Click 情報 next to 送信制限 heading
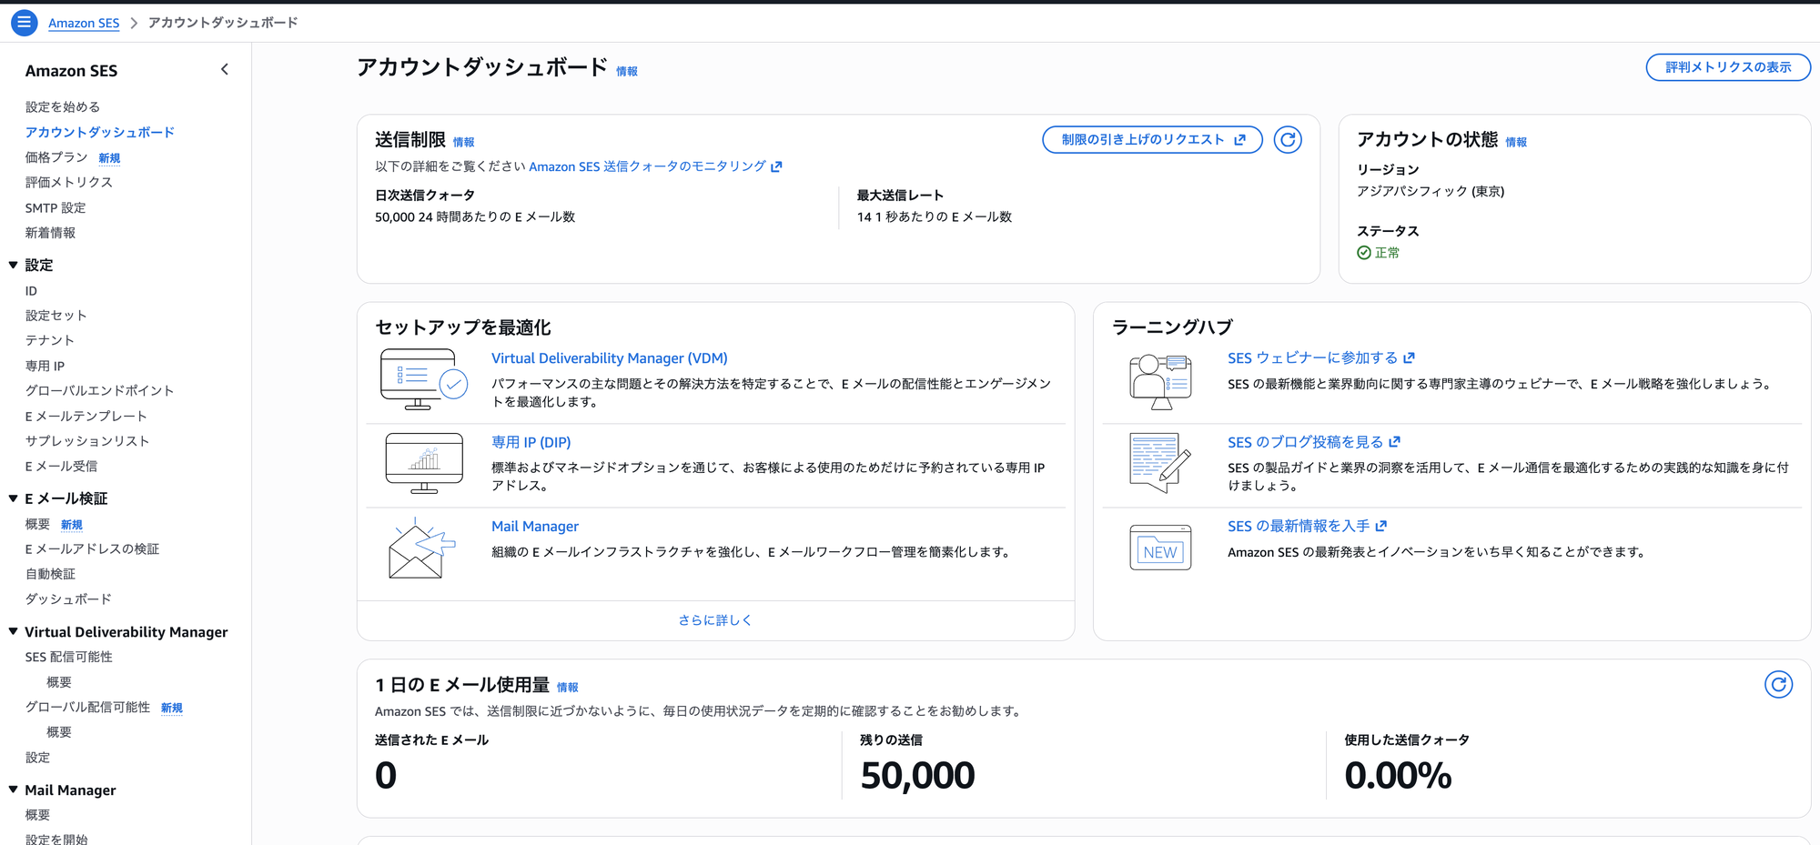Screen dimensions: 1820x845 pyautogui.click(x=464, y=142)
